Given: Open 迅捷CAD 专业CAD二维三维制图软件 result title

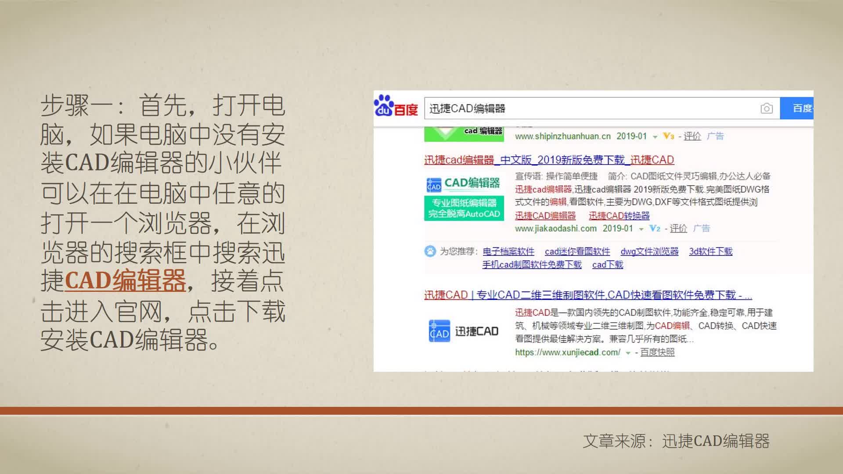Looking at the screenshot, I should [587, 295].
